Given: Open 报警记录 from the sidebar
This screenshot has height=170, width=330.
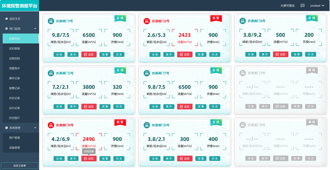Looking at the screenshot, I should pos(14,88).
